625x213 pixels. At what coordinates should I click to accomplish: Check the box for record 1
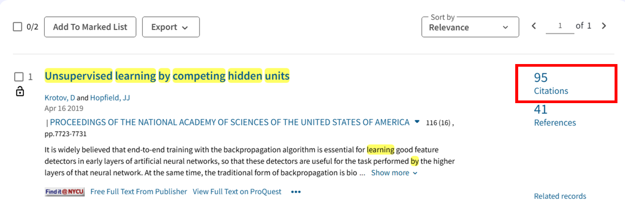[19, 77]
